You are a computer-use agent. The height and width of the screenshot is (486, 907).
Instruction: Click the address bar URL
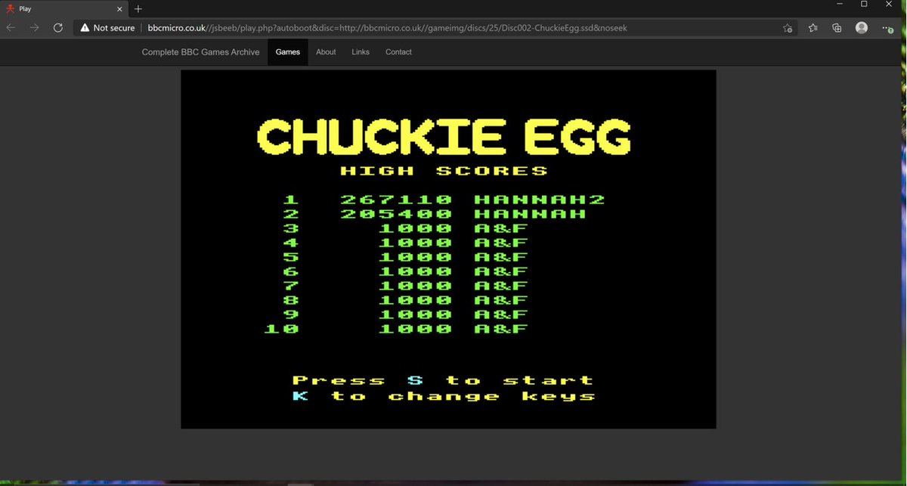[x=387, y=28]
